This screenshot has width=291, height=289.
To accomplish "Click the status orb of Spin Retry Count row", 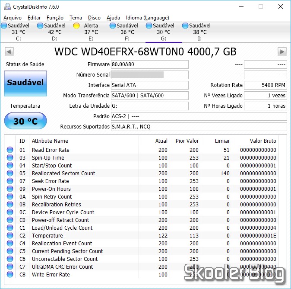I will [x=10, y=196].
